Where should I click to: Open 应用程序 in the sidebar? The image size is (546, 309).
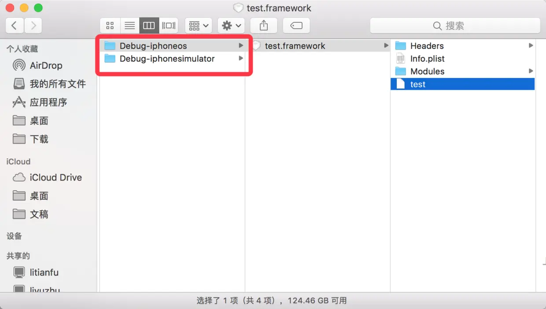pyautogui.click(x=48, y=102)
